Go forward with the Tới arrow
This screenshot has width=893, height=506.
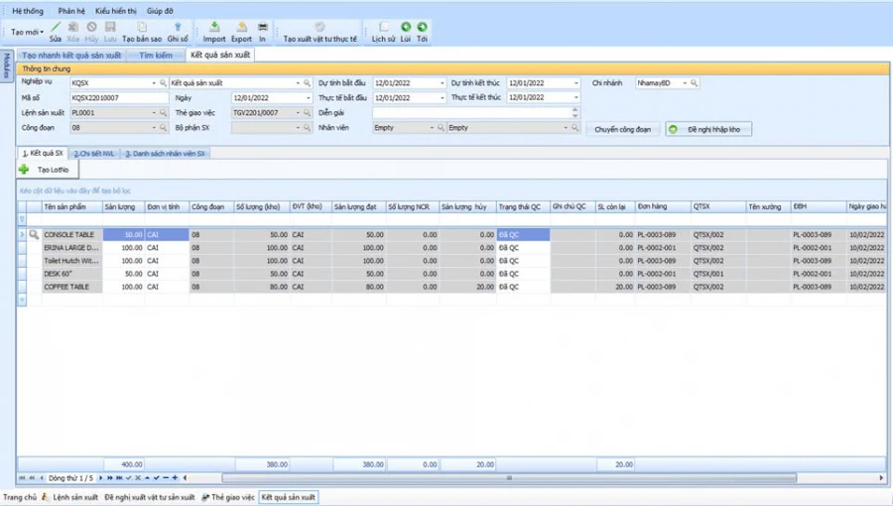(422, 27)
